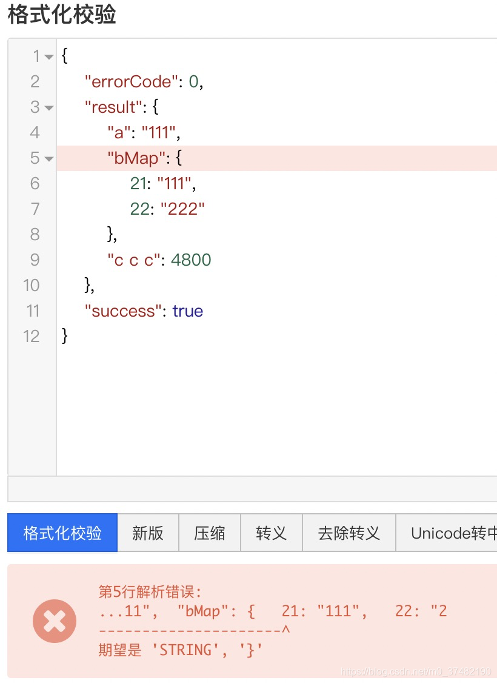Collapse the root JSON object on line 1
This screenshot has width=497, height=683.
coord(48,56)
